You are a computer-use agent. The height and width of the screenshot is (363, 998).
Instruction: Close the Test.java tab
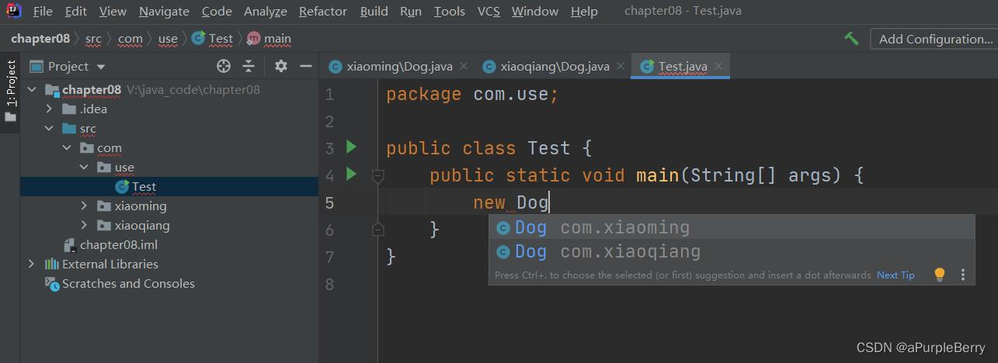click(x=718, y=67)
